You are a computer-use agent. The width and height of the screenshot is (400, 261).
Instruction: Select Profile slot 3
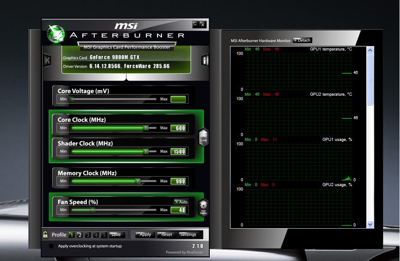[88, 235]
